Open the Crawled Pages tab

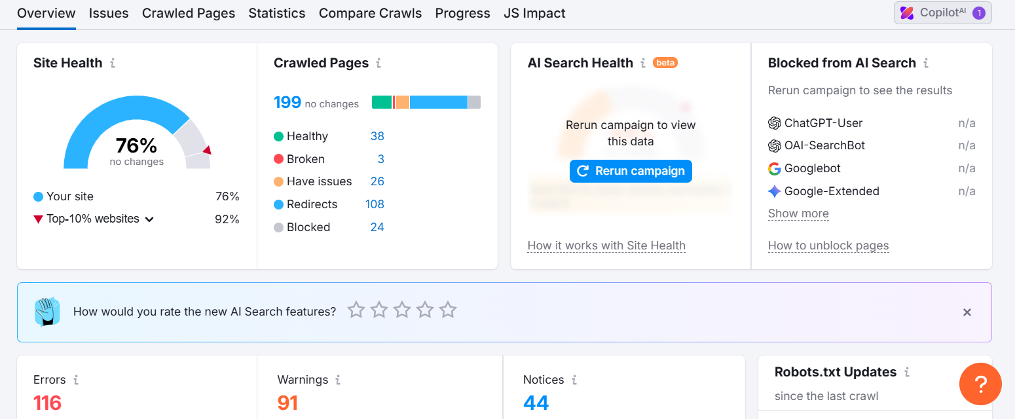(189, 13)
